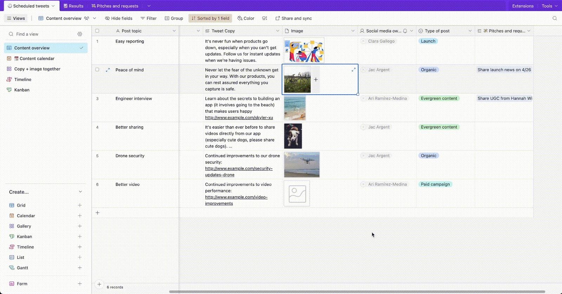Viewport: 562px width, 294px height.
Task: Open Type of post column dropdown
Action: [x=470, y=31]
